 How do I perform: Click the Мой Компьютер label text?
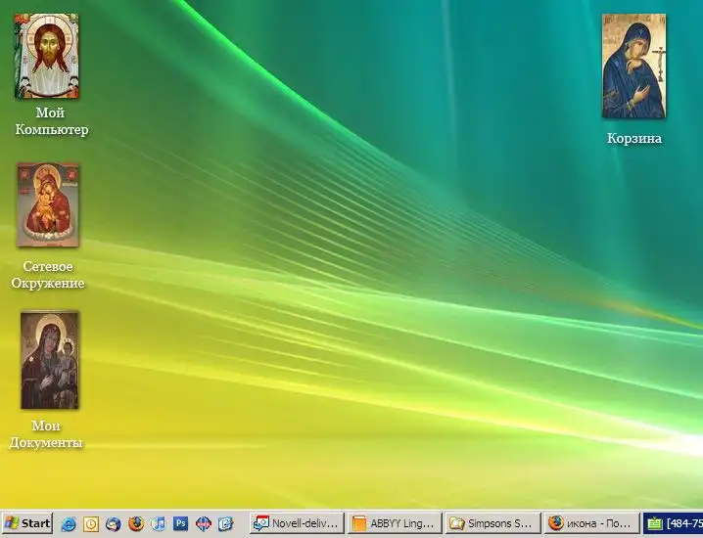(51, 121)
